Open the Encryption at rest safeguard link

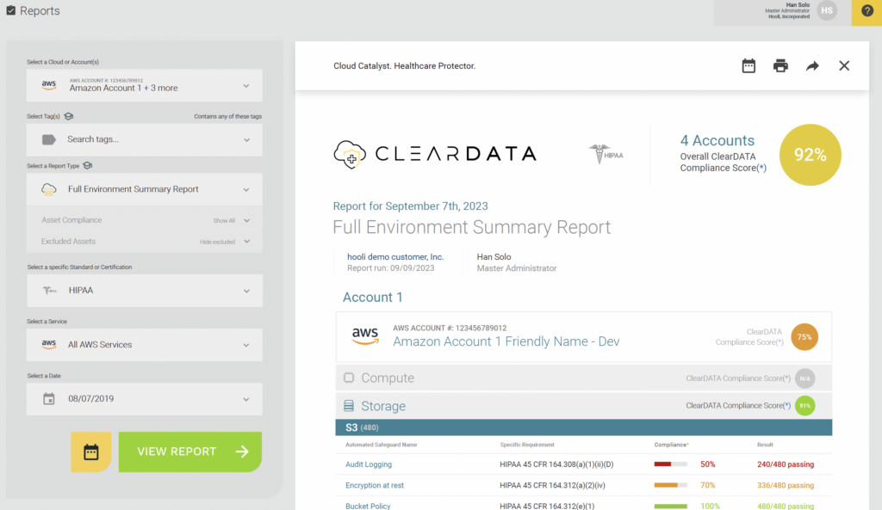(375, 485)
